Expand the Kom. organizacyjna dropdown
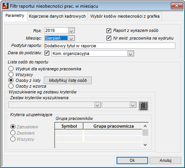Viewport: 185px width, 168px height. click(x=130, y=54)
